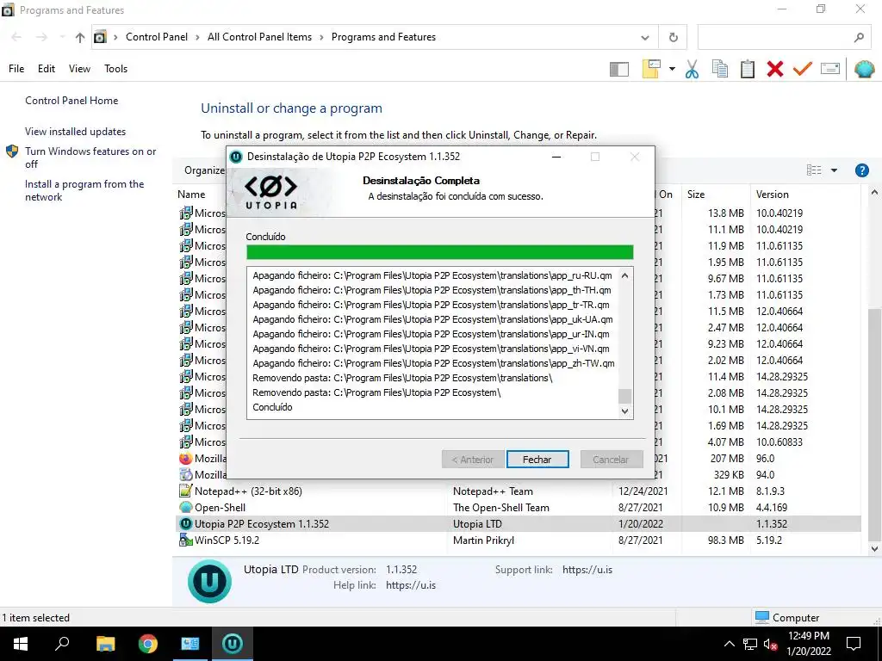The image size is (882, 661).
Task: Open the notification center icon
Action: point(854,644)
